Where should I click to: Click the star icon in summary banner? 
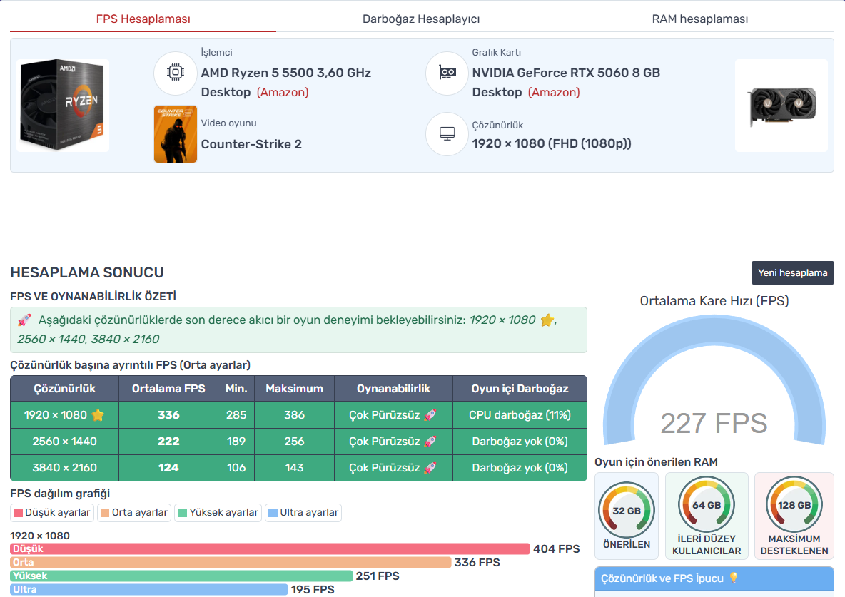[547, 320]
